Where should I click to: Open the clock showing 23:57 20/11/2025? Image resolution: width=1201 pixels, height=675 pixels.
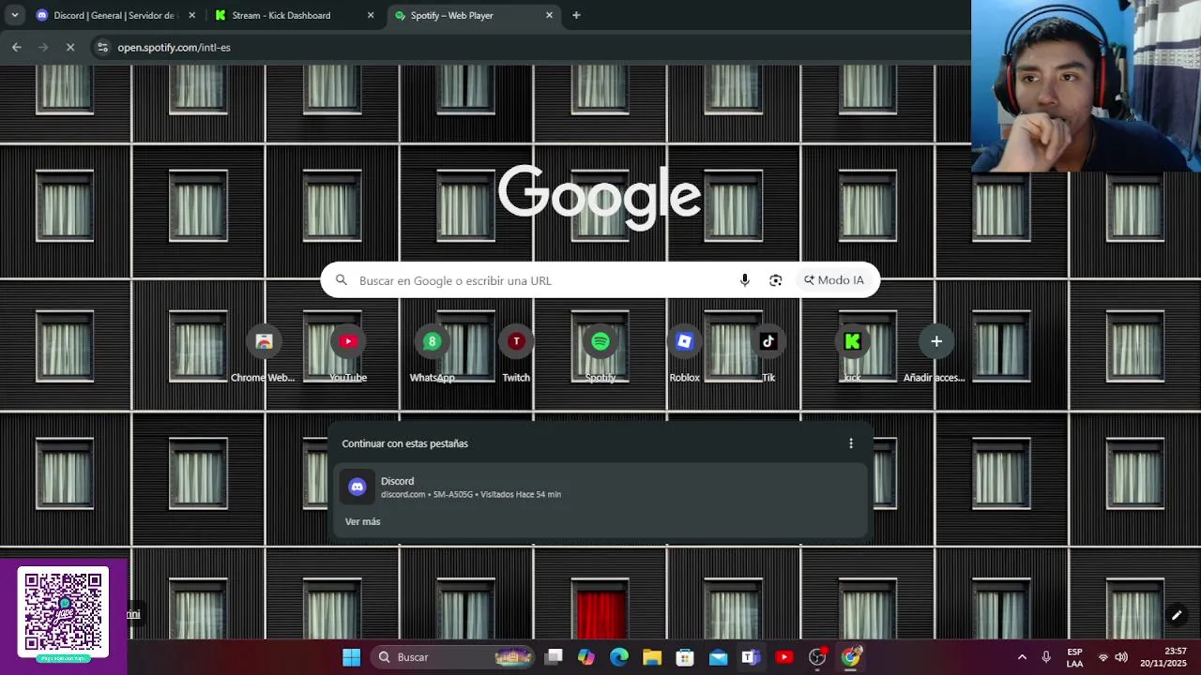[1163, 657]
